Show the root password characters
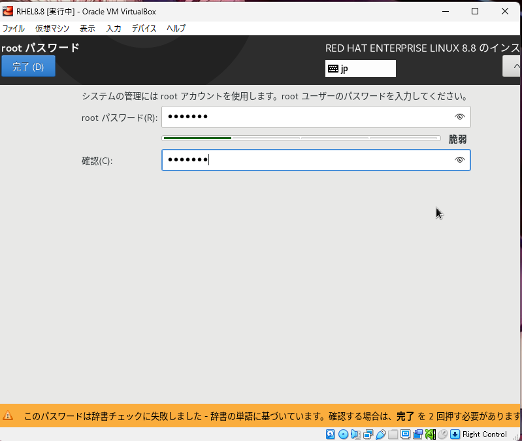This screenshot has width=522, height=441. (x=460, y=117)
